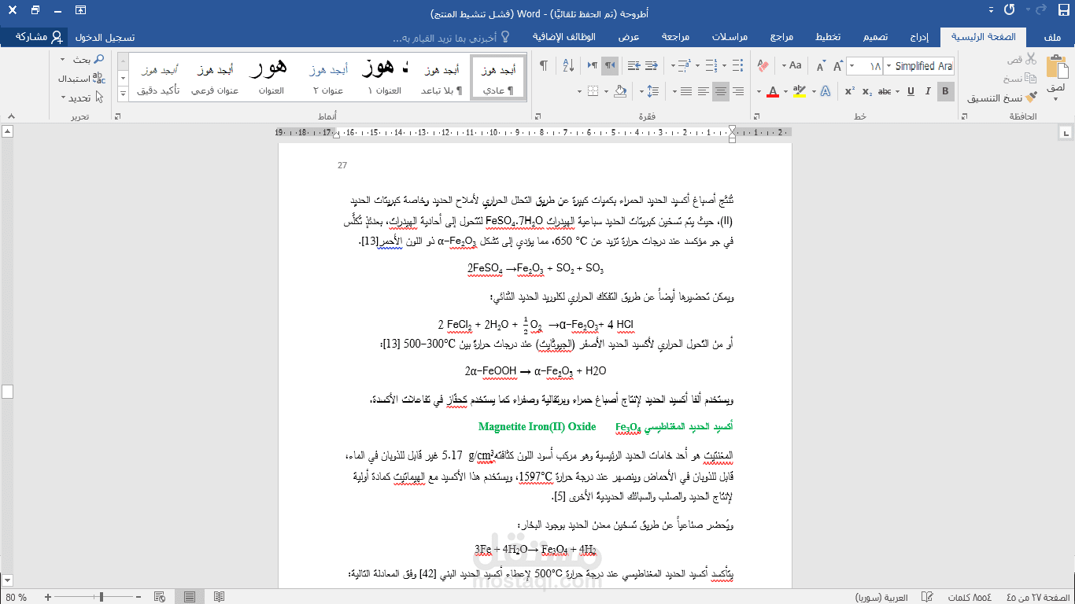Expand the styles gallery More arrow
The width and height of the screenshot is (1075, 604).
coord(123,93)
